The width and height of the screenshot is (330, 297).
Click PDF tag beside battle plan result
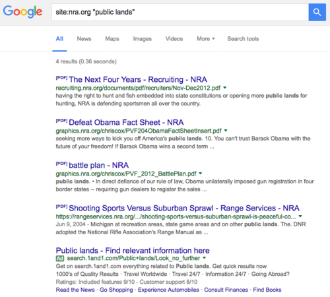click(x=61, y=164)
